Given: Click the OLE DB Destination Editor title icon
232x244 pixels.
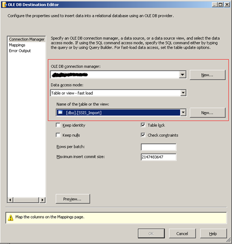Looking at the screenshot, I should click(x=4, y=5).
